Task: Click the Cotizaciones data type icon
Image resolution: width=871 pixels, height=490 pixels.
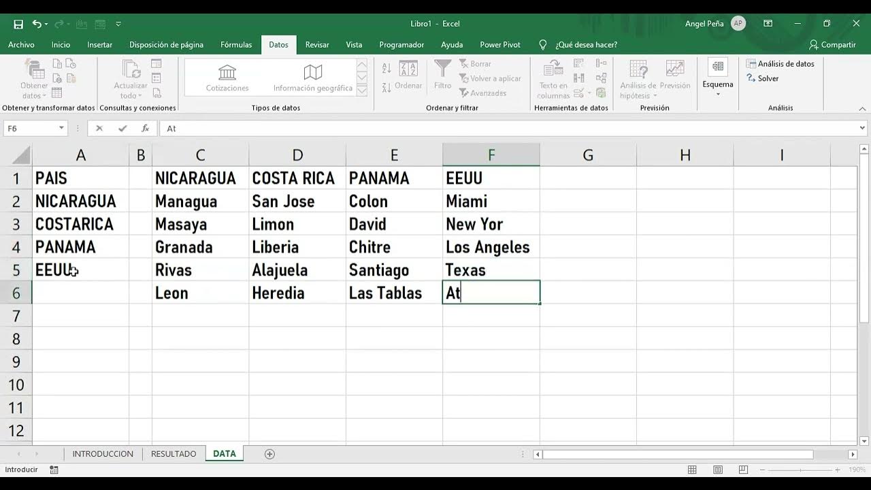Action: point(227,79)
